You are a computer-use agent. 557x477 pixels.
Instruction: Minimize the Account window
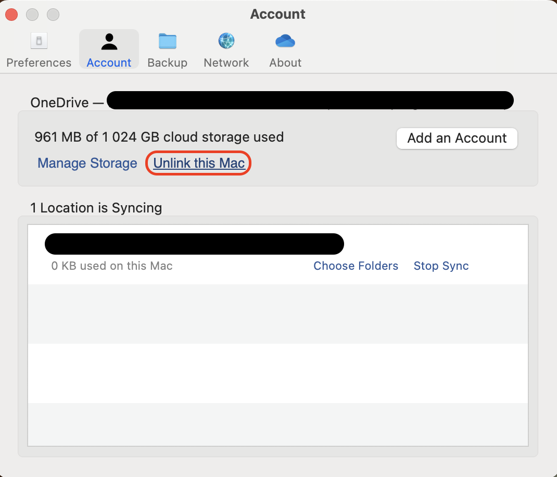32,15
